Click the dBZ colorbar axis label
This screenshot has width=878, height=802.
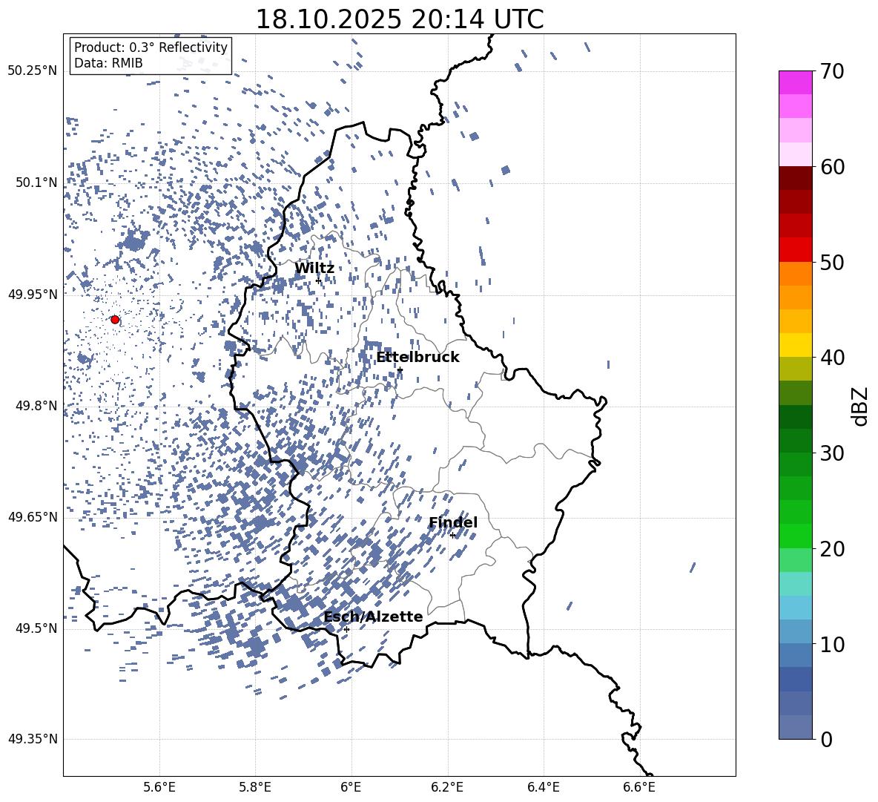(859, 406)
